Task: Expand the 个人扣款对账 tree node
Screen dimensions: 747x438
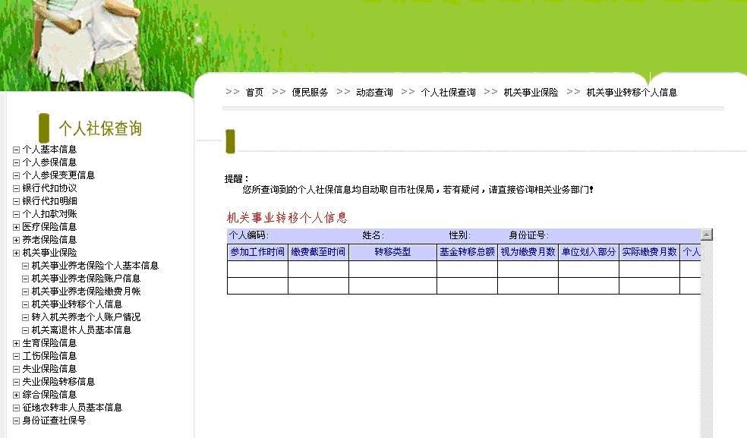Action: coord(17,213)
